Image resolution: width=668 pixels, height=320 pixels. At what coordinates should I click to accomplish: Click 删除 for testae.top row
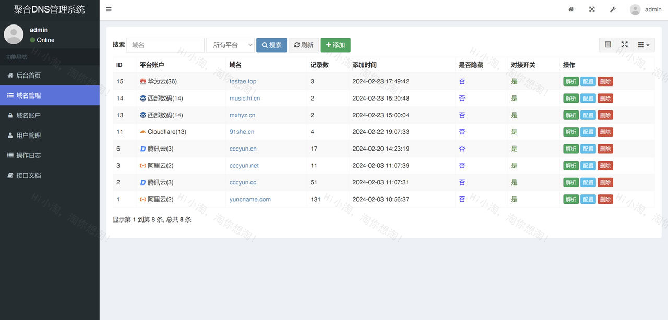click(605, 81)
